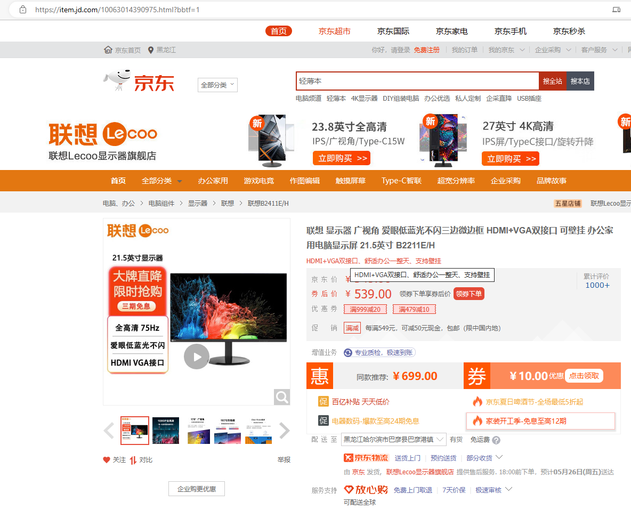Open the delivery address dropdown
The width and height of the screenshot is (631, 510).
click(x=393, y=440)
